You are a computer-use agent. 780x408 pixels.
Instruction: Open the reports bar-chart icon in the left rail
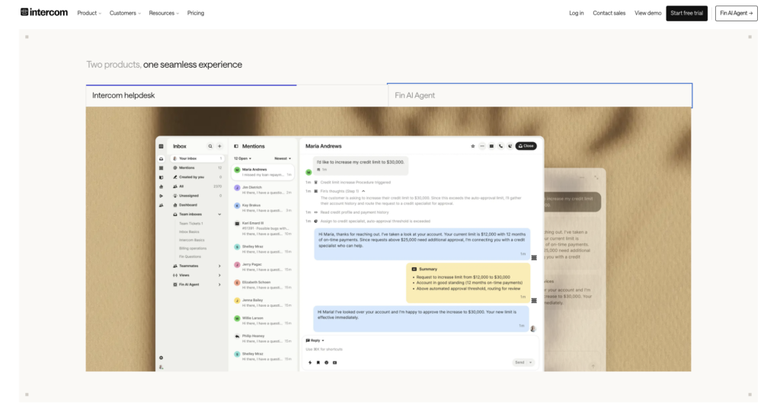click(x=161, y=186)
